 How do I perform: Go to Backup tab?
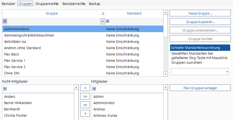94,4
